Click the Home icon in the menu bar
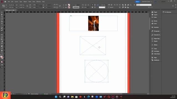This screenshot has height=99, width=177. [5, 2]
